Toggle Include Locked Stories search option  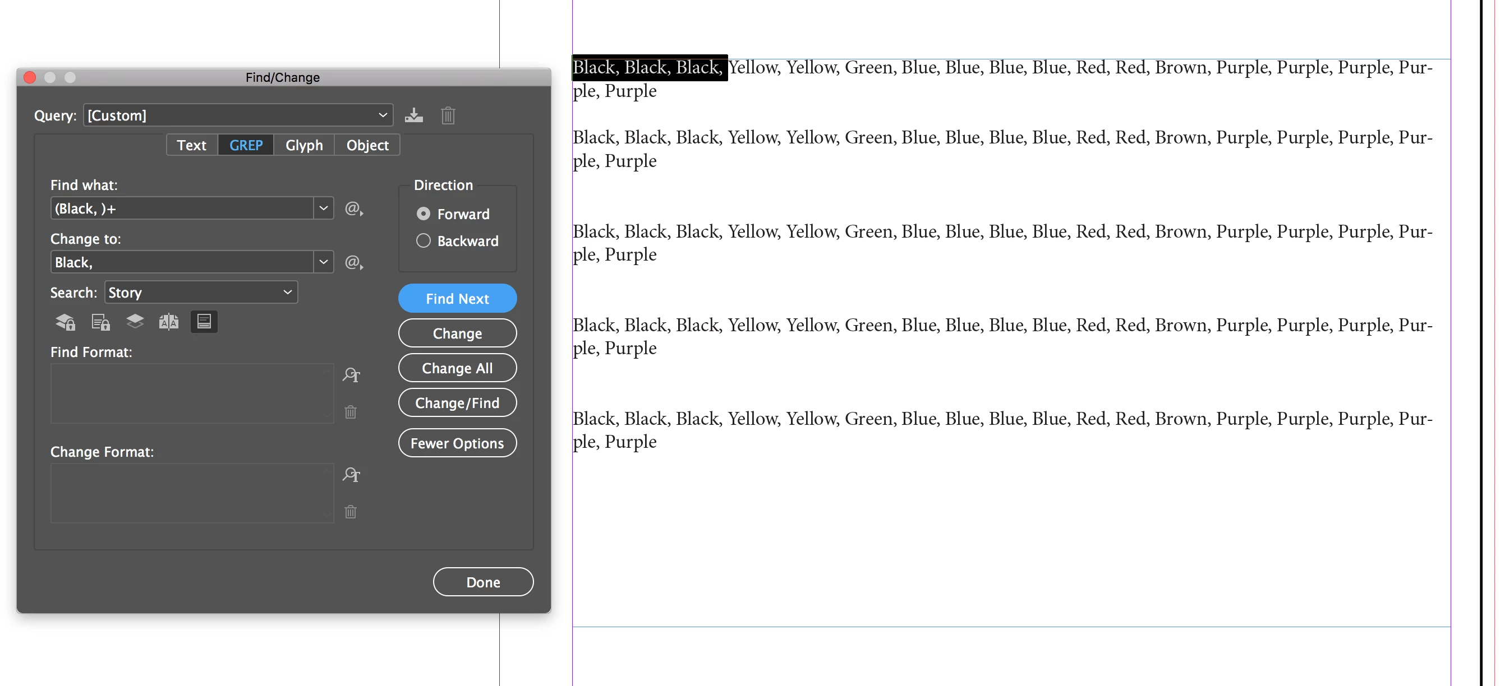pyautogui.click(x=100, y=322)
